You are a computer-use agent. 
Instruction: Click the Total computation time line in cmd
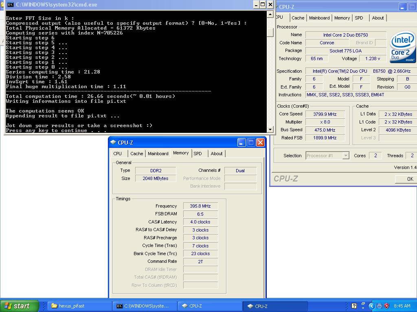click(x=90, y=96)
